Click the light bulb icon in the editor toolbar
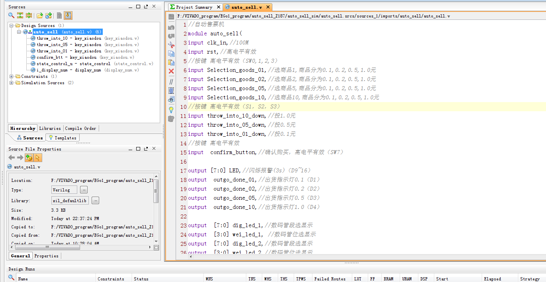The height and width of the screenshot is (282, 546). pos(171,109)
